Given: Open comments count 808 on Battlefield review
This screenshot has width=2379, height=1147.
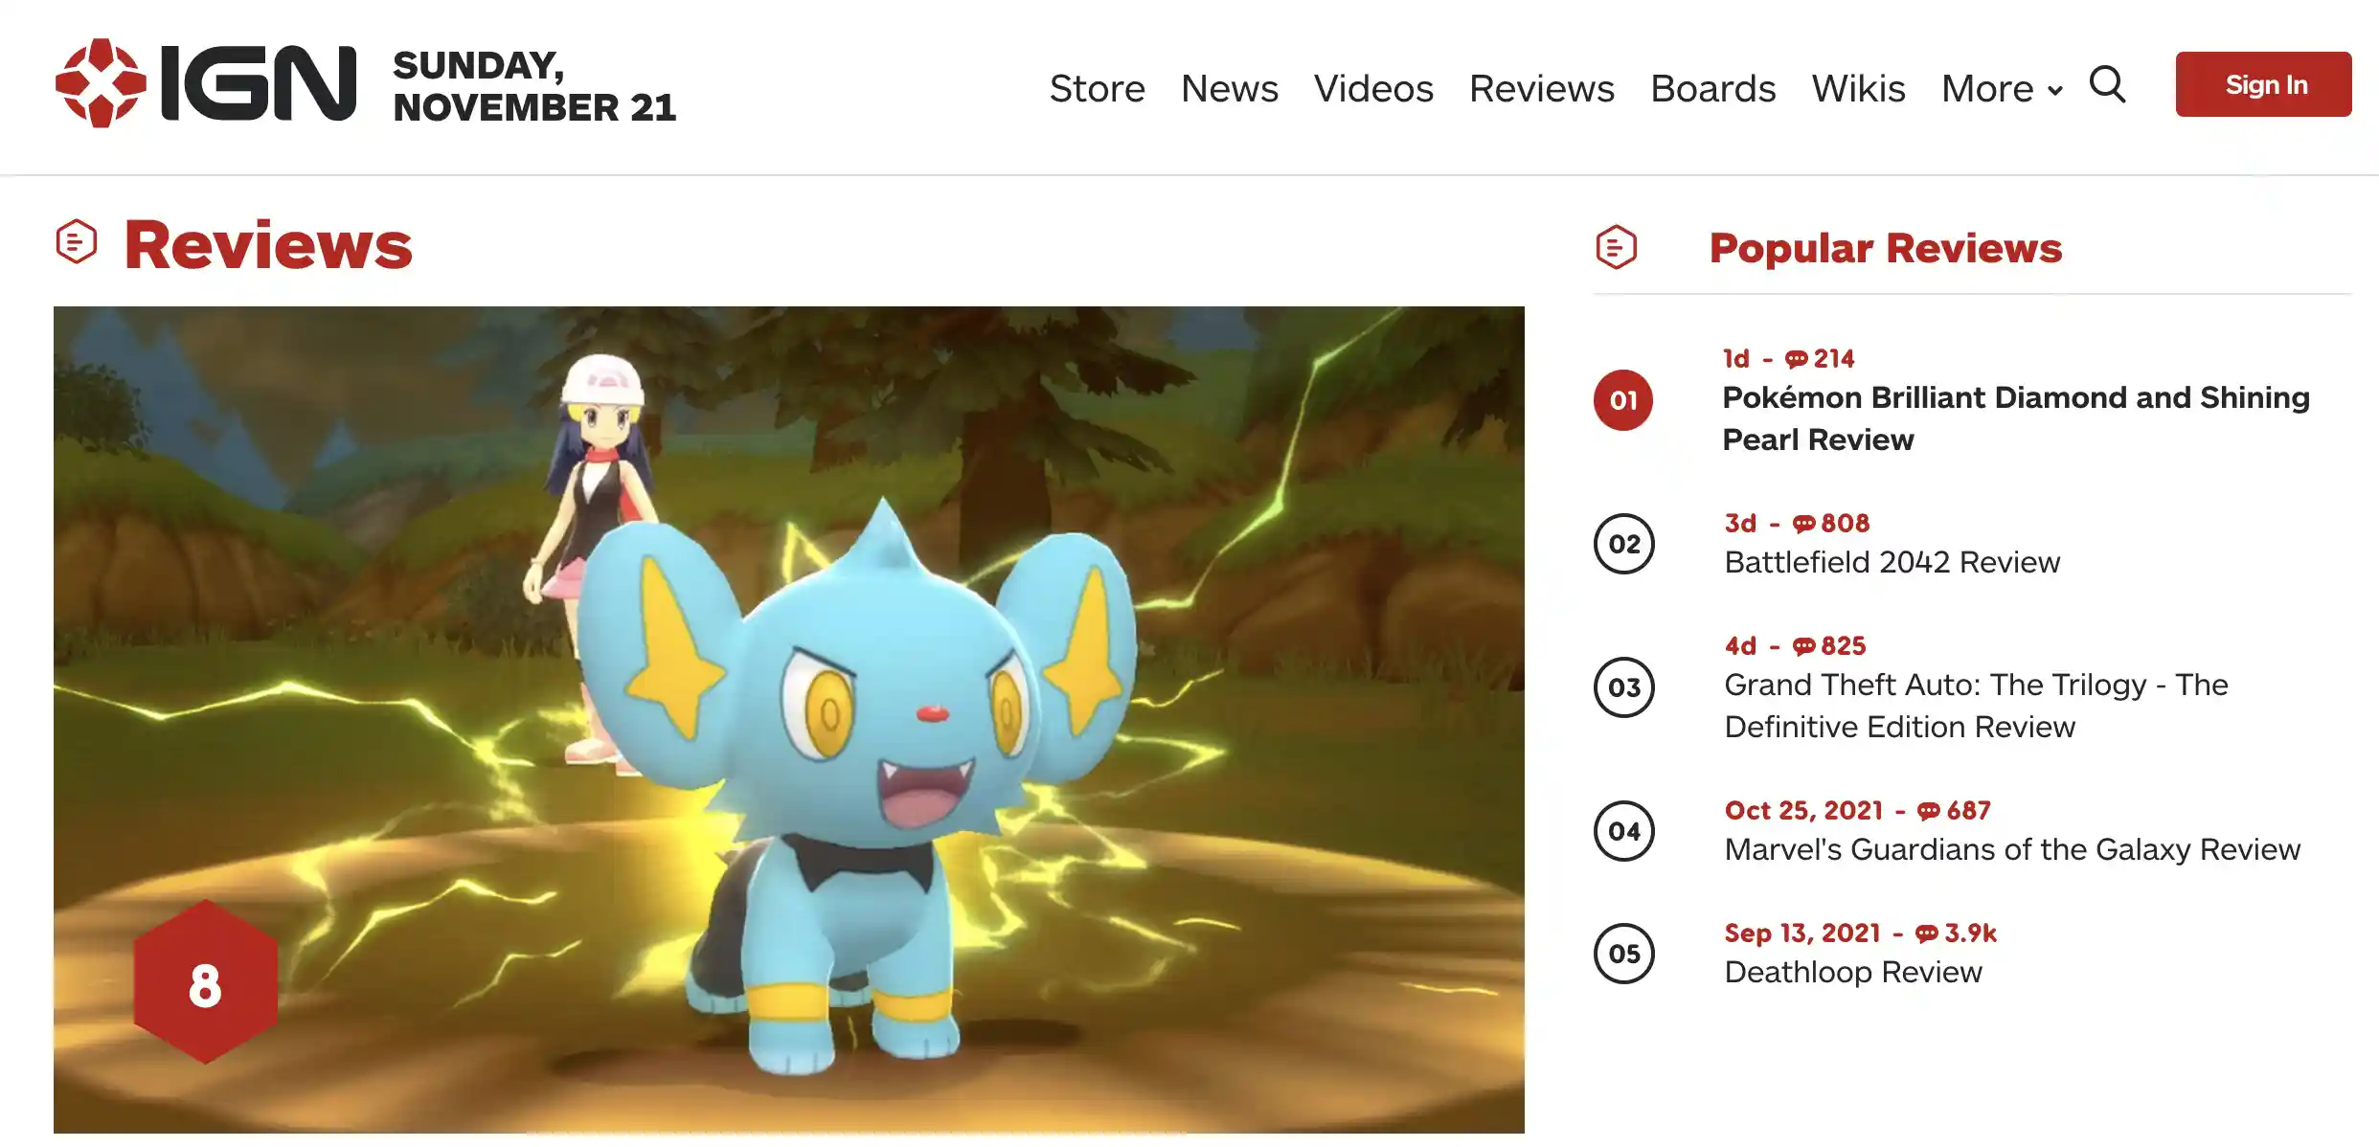Looking at the screenshot, I should pyautogui.click(x=1831, y=523).
